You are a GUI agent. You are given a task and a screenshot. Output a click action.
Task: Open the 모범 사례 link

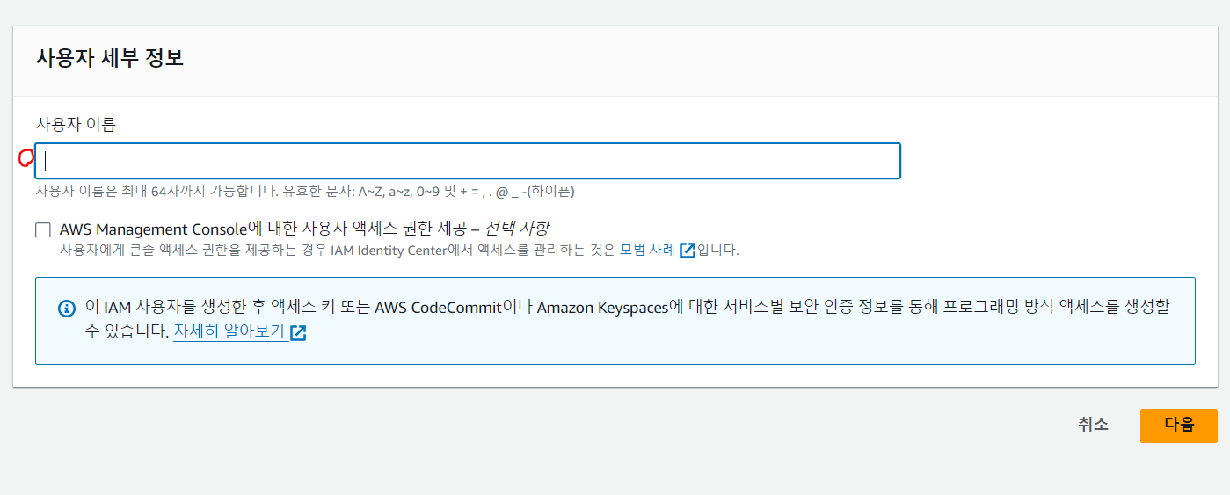[x=648, y=250]
